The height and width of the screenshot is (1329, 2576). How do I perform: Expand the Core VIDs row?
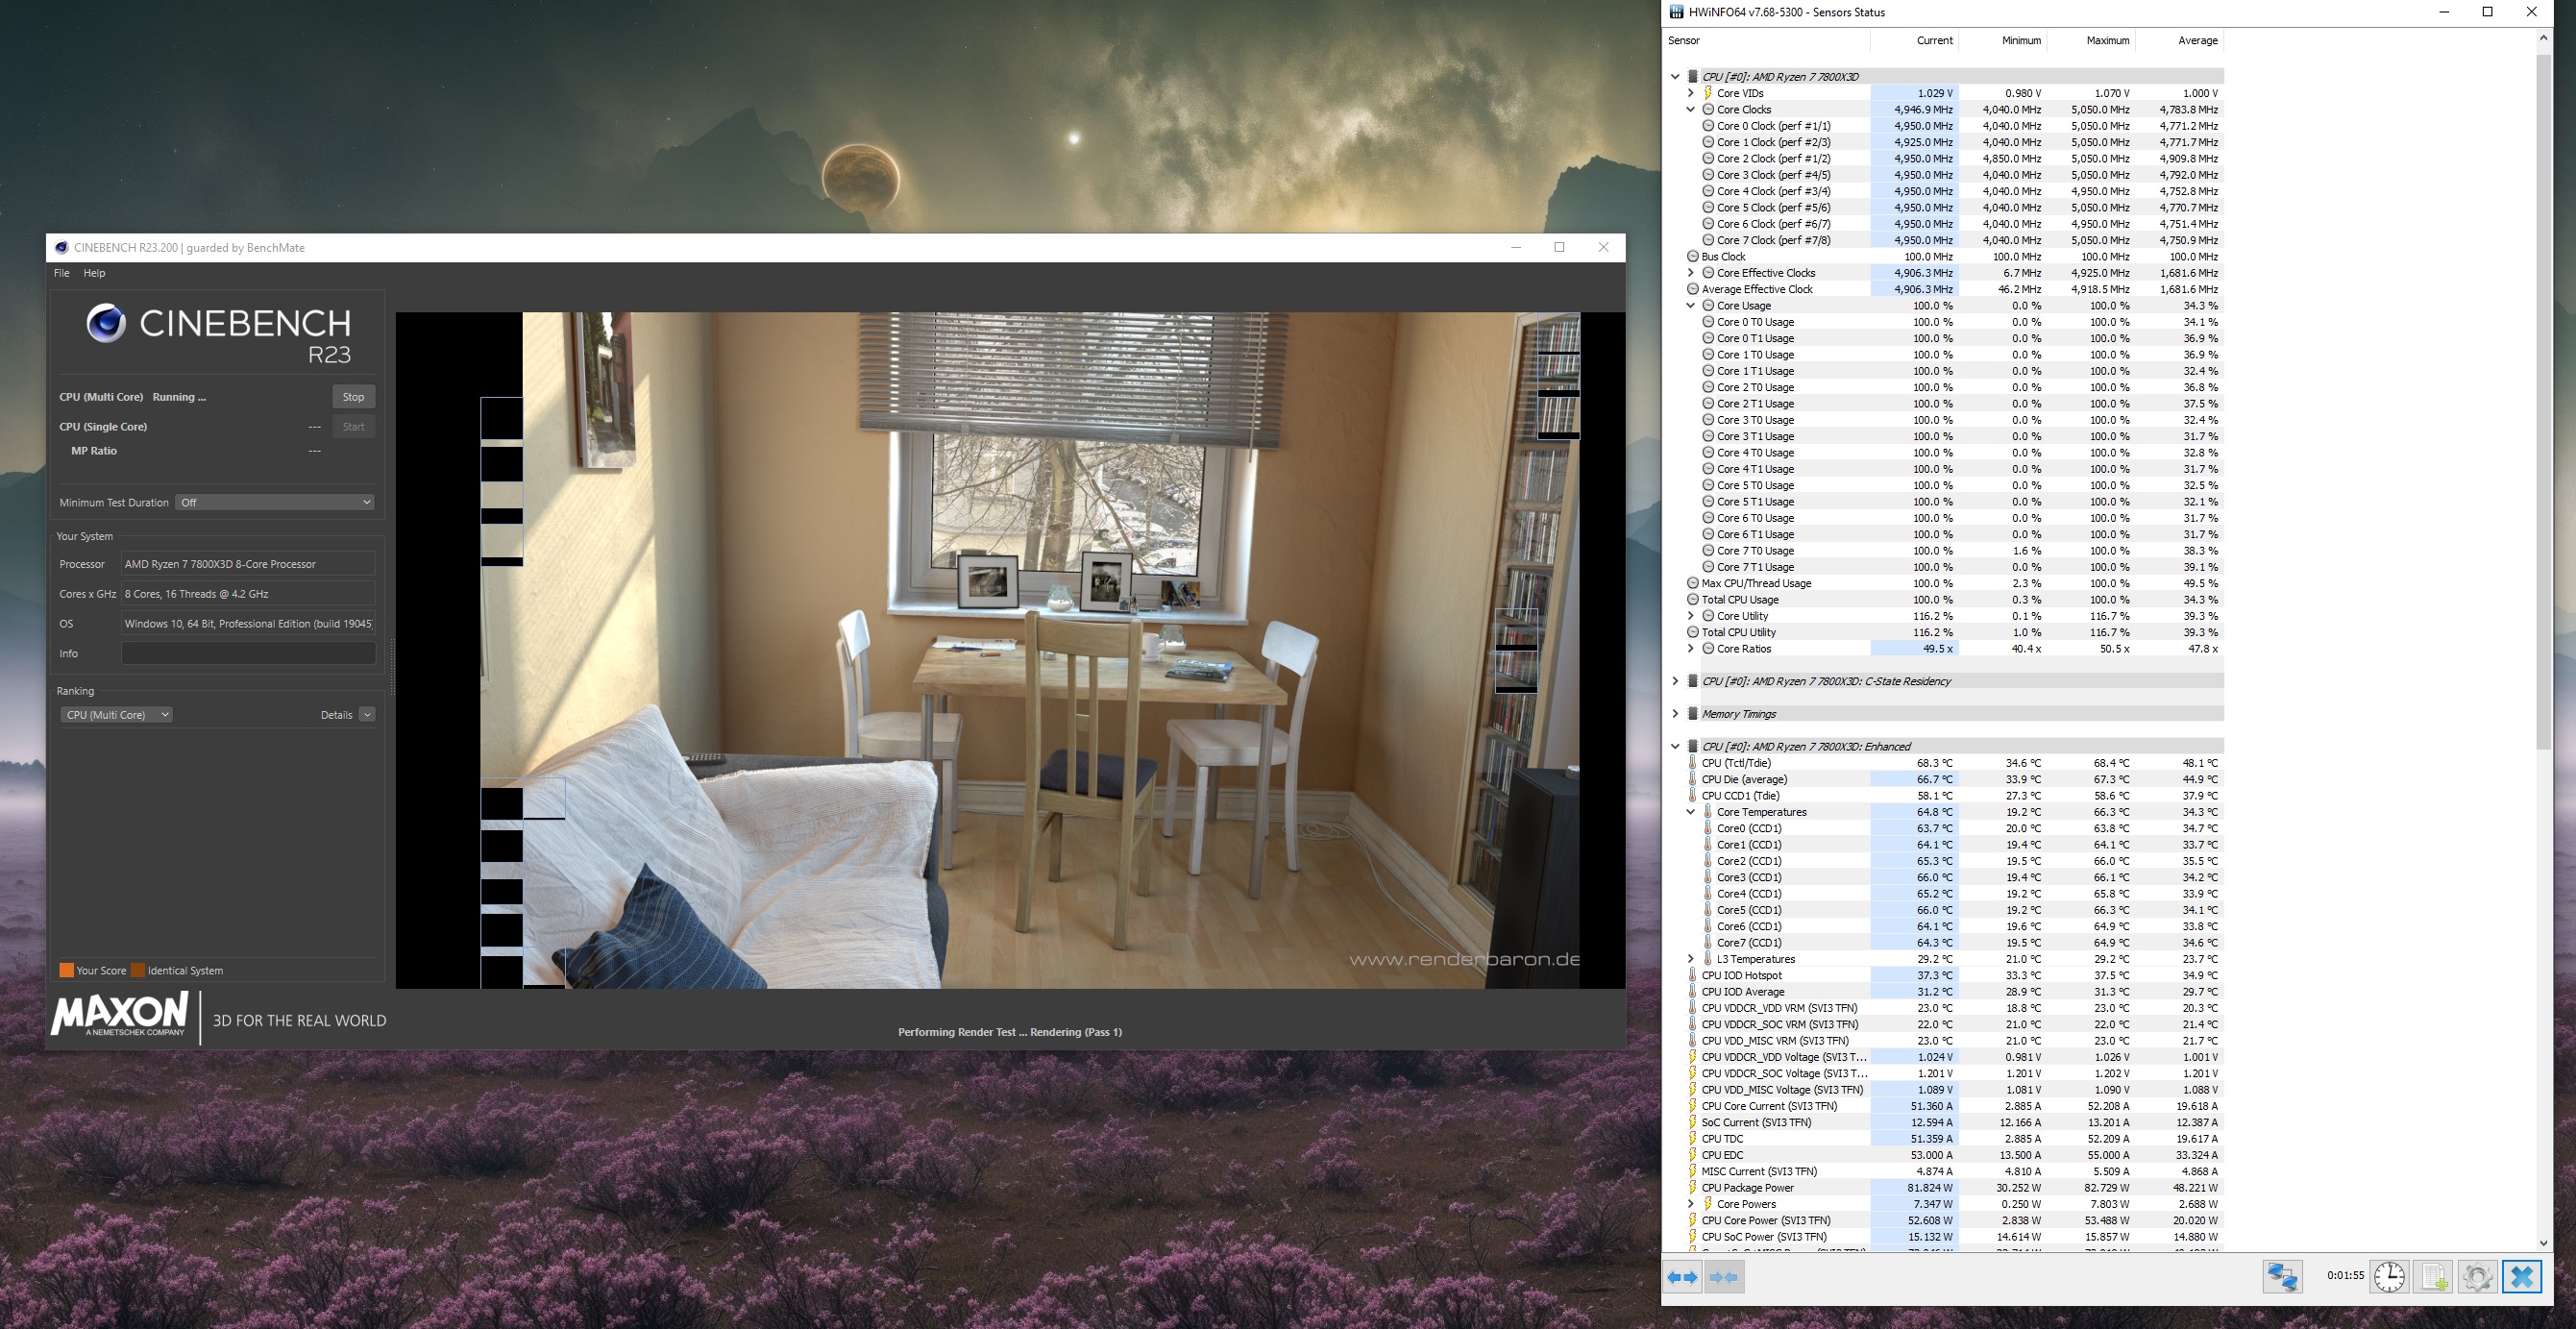point(1691,93)
